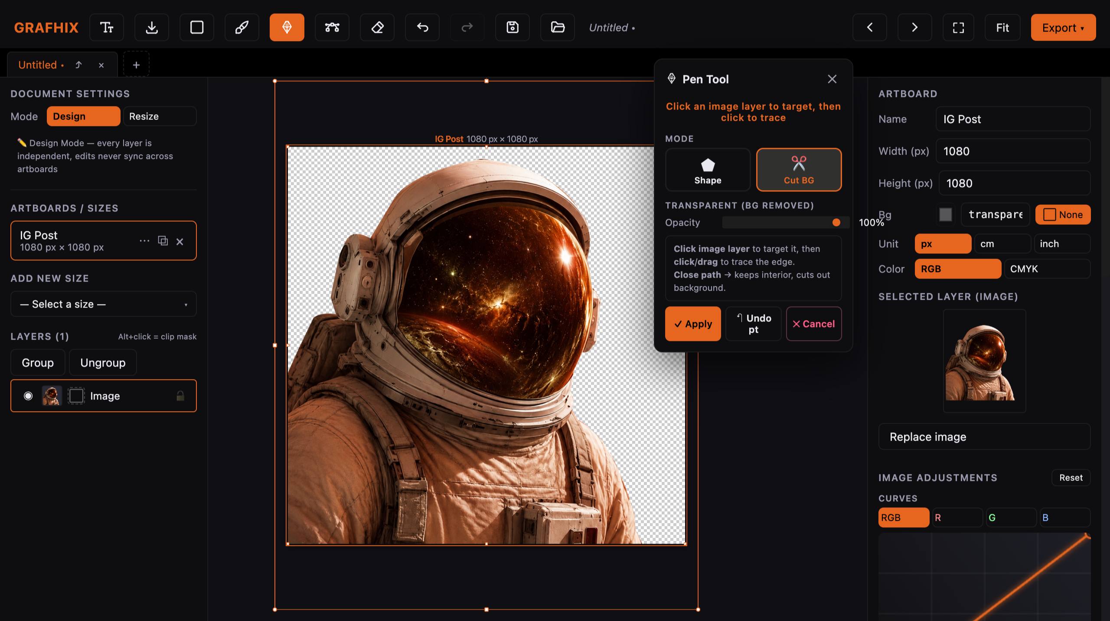Viewport: 1110px width, 621px height.
Task: Set unit to cm
Action: pos(1002,244)
